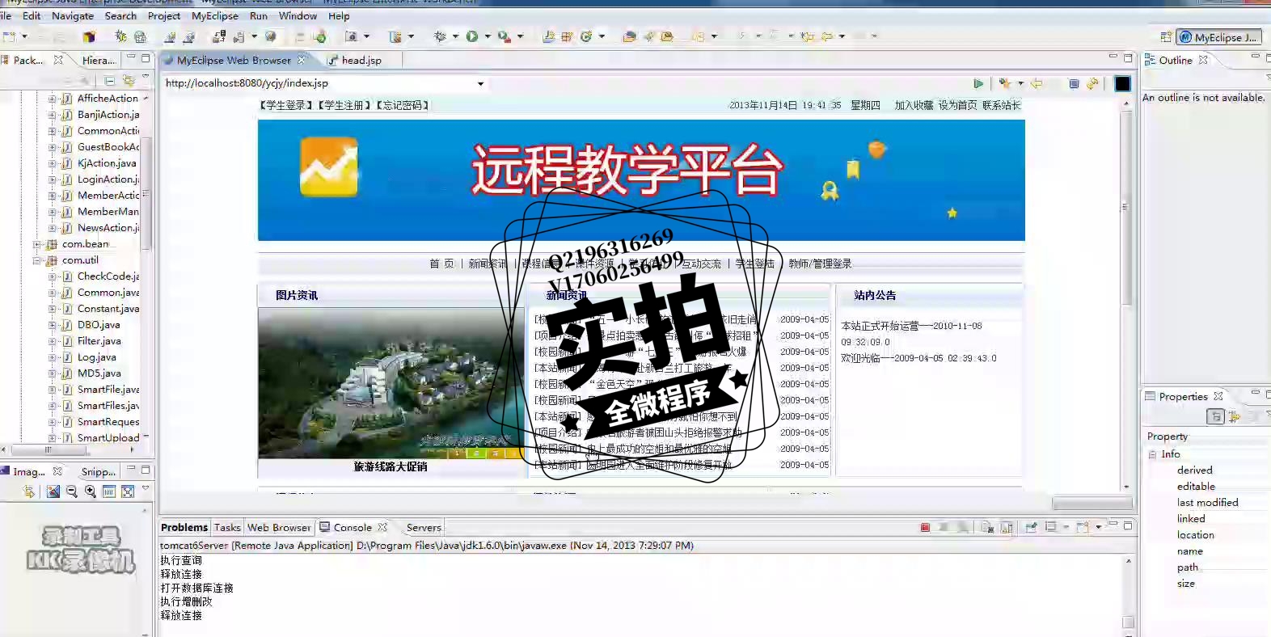This screenshot has width=1271, height=637.
Task: Open the MyEclipse menu
Action: (x=215, y=15)
